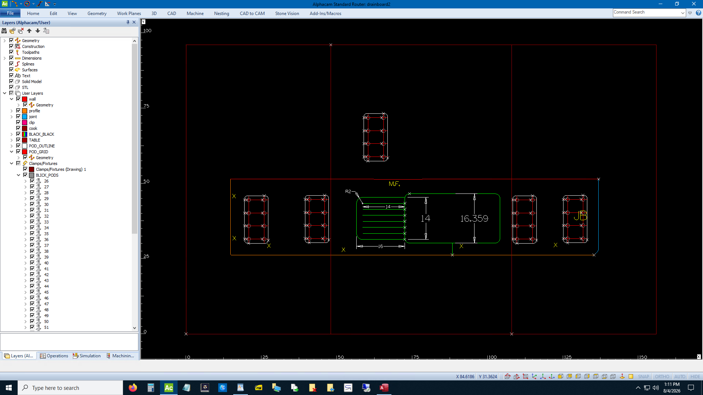Viewport: 703px width, 395px height.
Task: Uncheck the BLICK_PODS checkbox
Action: point(25,175)
